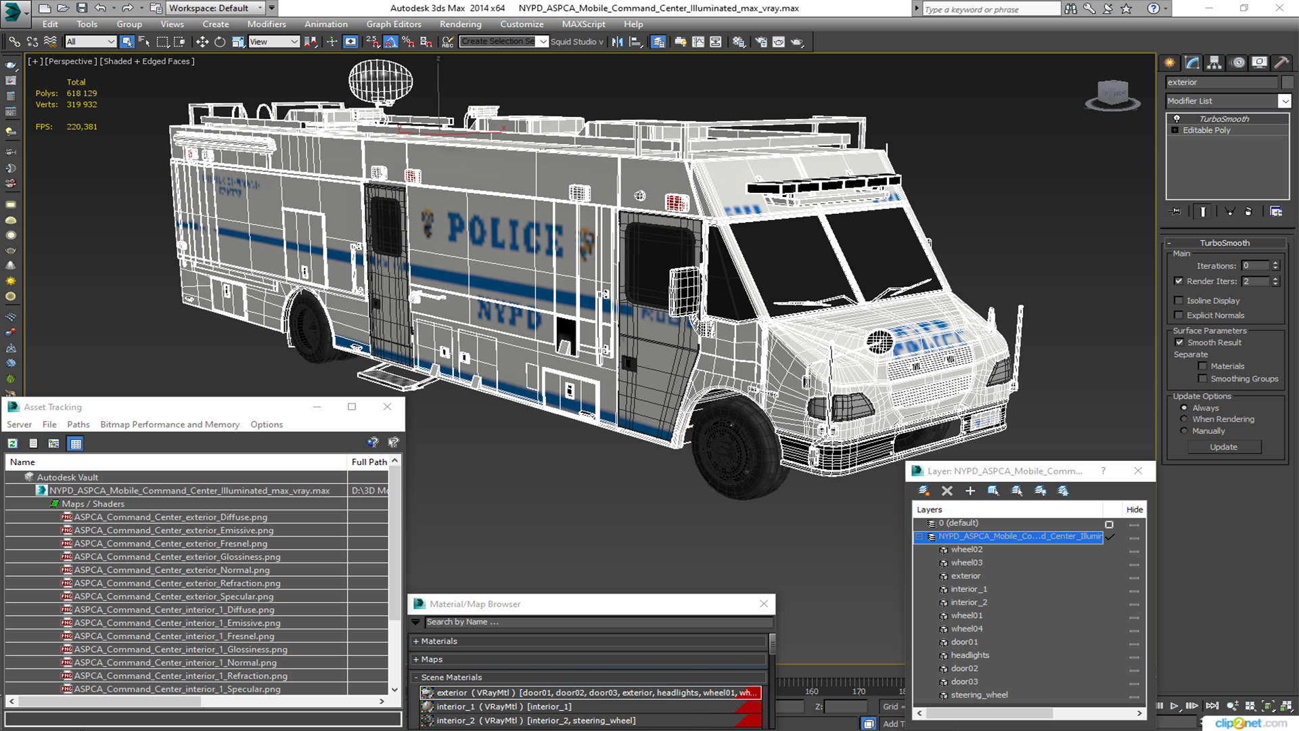Toggle the Percent Snap icon
This screenshot has height=731, width=1299.
[x=408, y=42]
